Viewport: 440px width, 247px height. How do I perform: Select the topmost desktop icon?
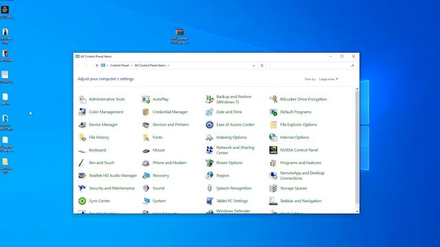point(5,12)
